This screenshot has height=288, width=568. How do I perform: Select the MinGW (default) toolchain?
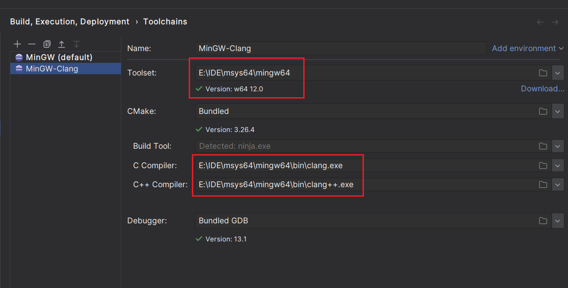(59, 57)
